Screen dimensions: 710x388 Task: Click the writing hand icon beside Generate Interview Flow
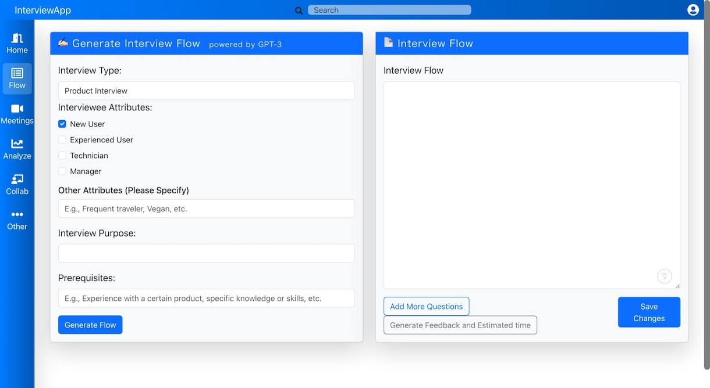[63, 42]
